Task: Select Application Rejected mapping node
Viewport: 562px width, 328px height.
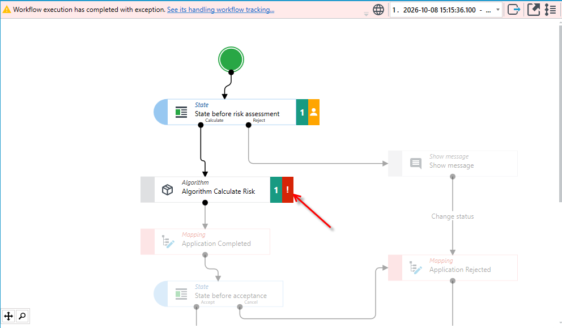Action: (x=453, y=268)
